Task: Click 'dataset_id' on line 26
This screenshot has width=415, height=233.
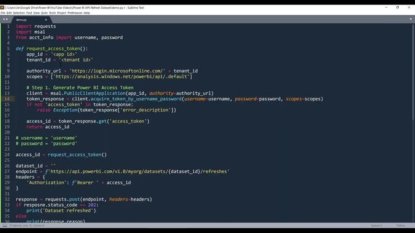Action: 29,166
